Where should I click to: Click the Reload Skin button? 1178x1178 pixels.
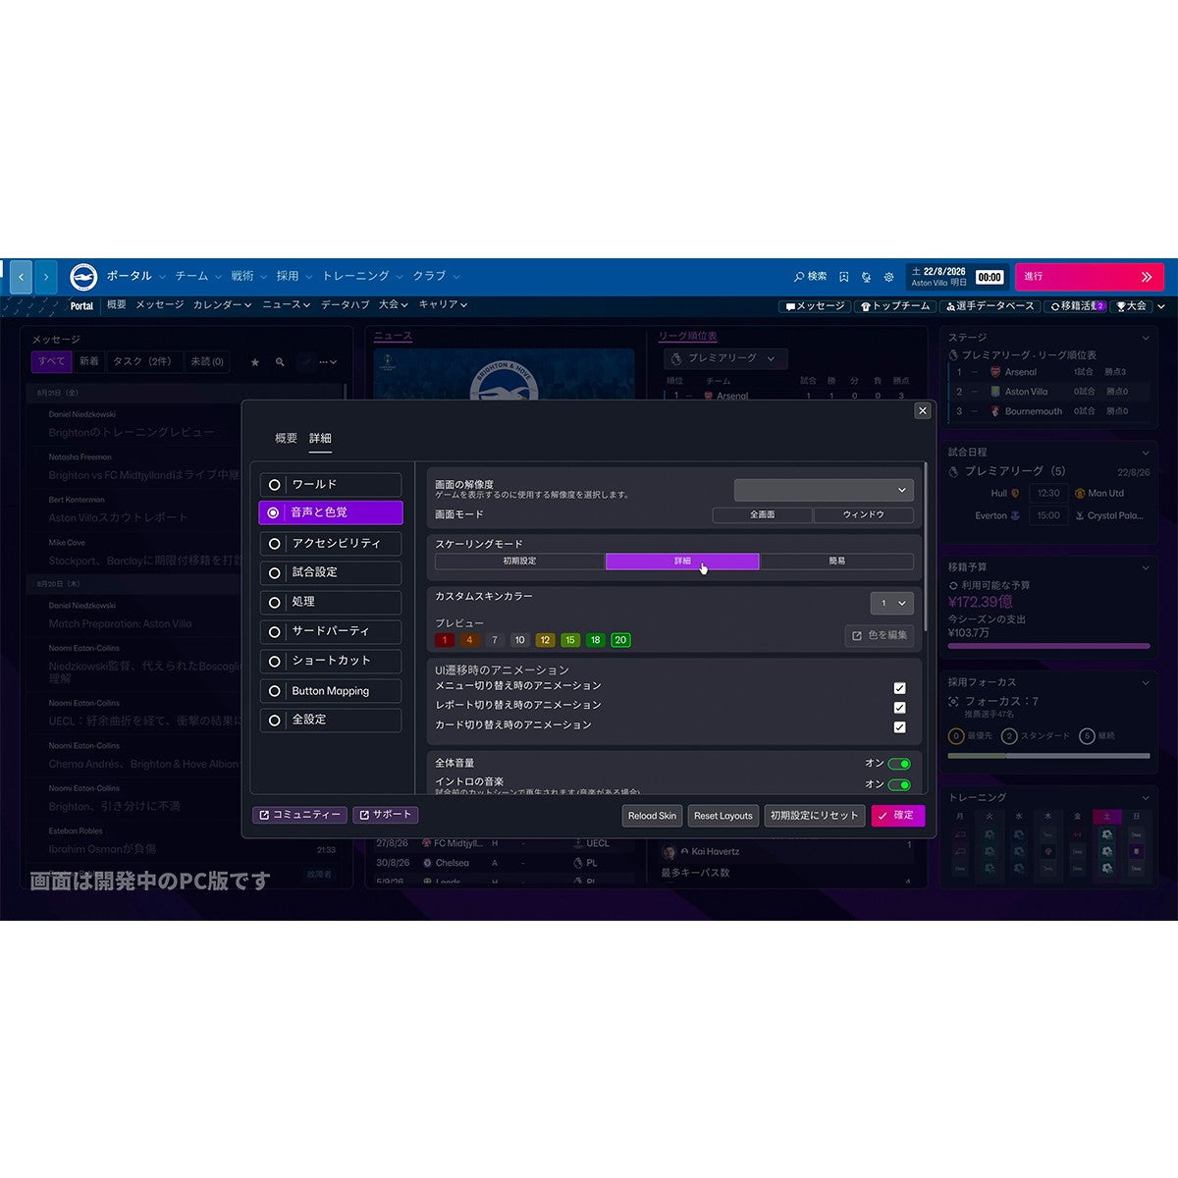[652, 816]
